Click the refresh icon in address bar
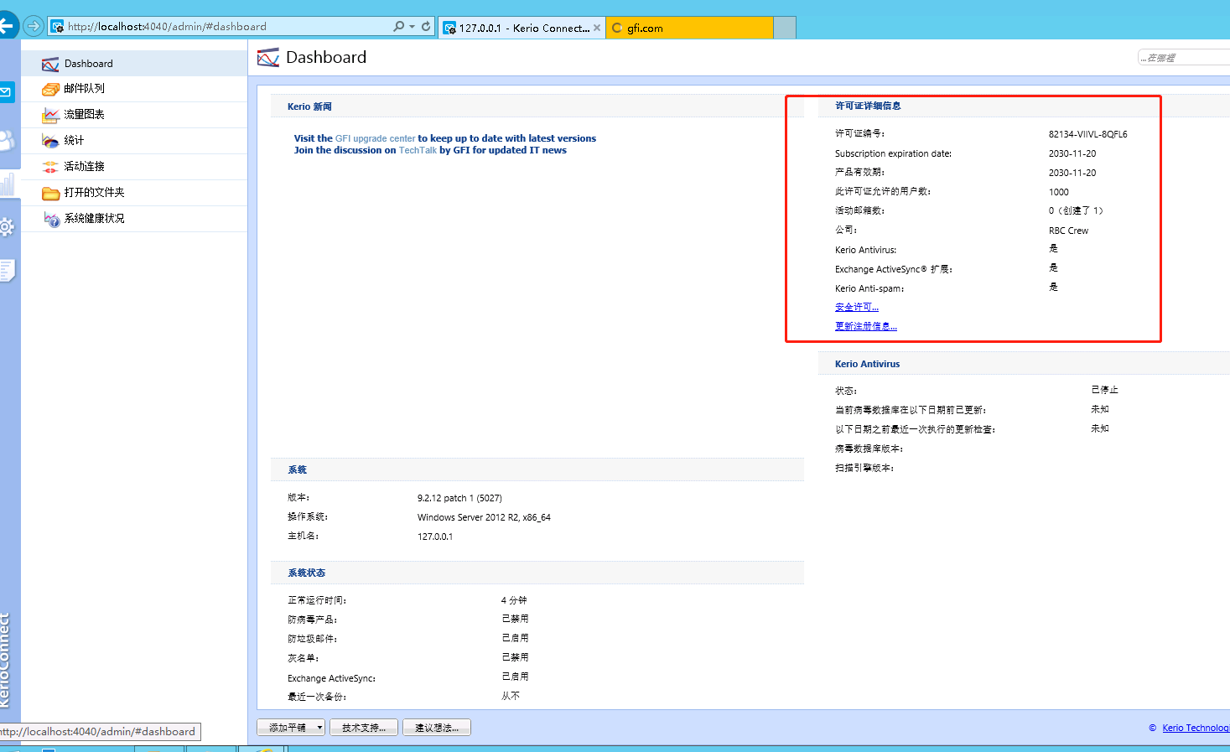This screenshot has height=752, width=1230. tap(426, 27)
